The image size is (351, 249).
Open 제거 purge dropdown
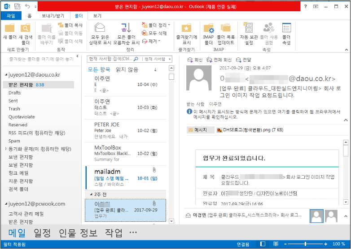coord(152,41)
